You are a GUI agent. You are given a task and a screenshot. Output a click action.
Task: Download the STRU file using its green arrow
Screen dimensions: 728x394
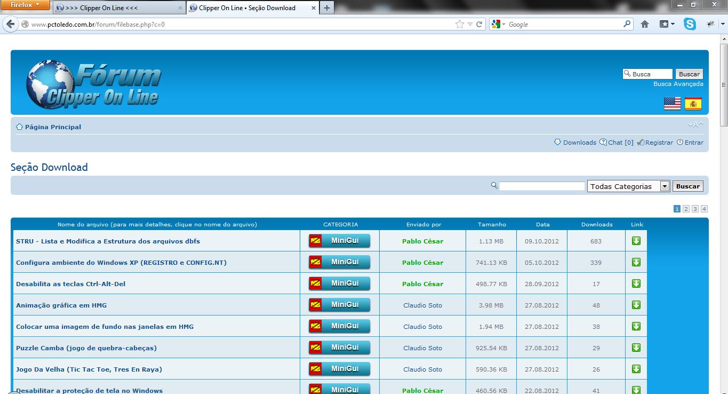pyautogui.click(x=636, y=241)
